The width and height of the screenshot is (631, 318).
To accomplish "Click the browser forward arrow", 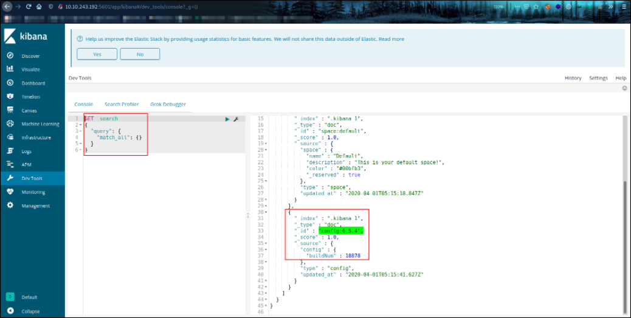I will click(x=18, y=7).
